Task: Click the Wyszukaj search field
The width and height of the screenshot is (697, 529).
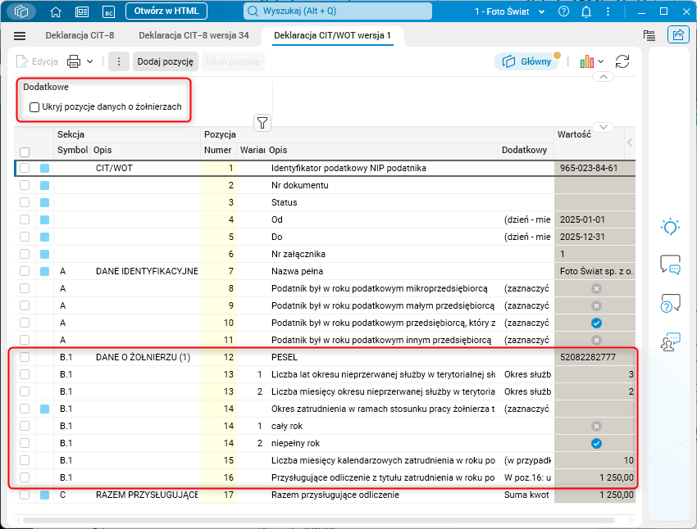Action: (x=338, y=11)
